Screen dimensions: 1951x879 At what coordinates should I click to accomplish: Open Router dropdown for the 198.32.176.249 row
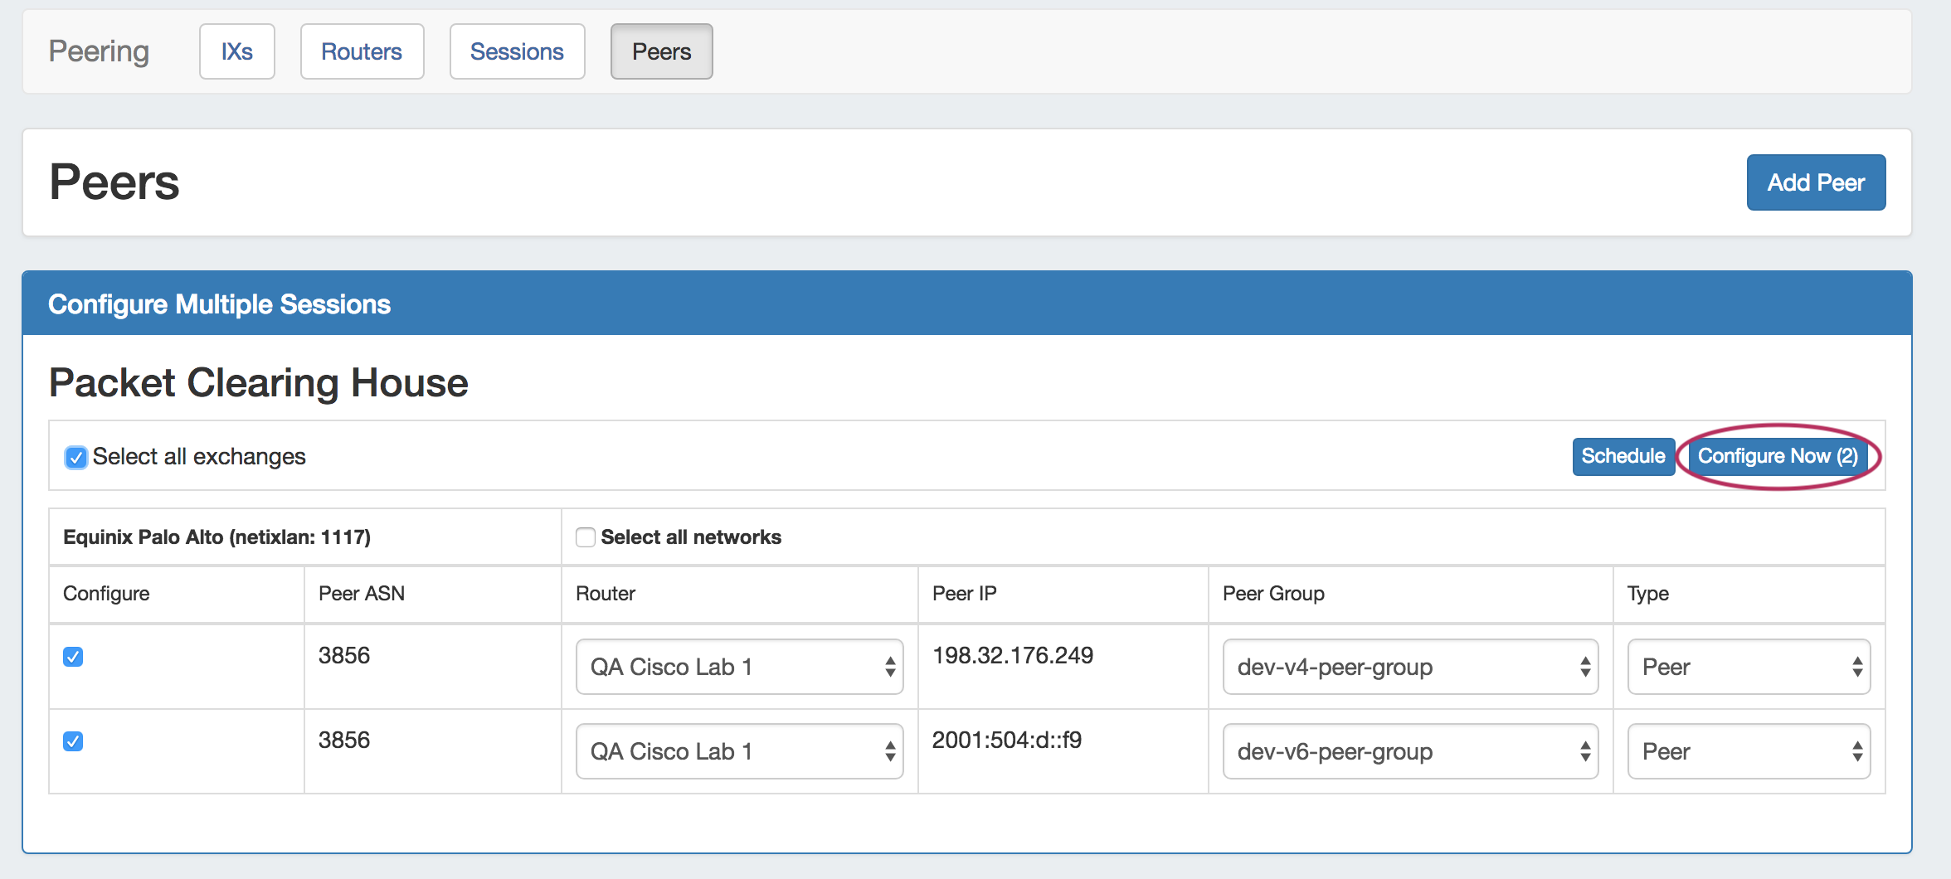pyautogui.click(x=739, y=667)
